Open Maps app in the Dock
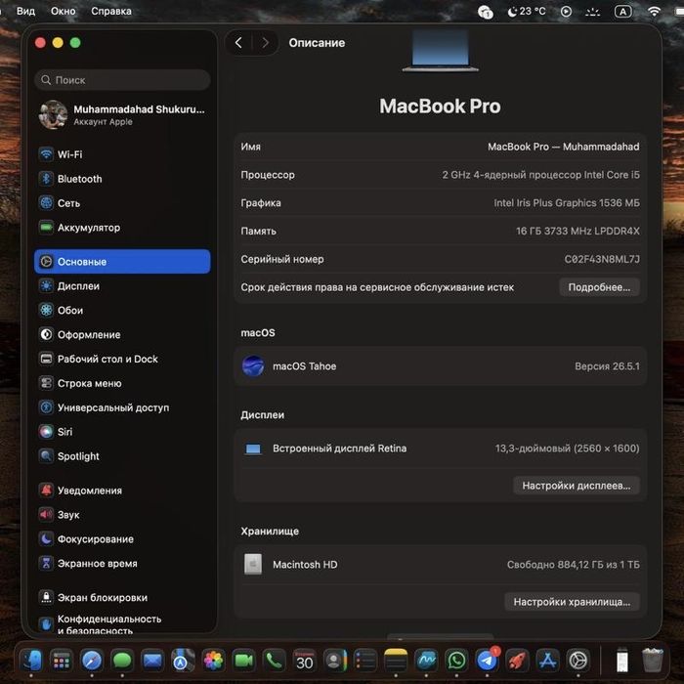Viewport: 684px width, 684px height. (183, 661)
